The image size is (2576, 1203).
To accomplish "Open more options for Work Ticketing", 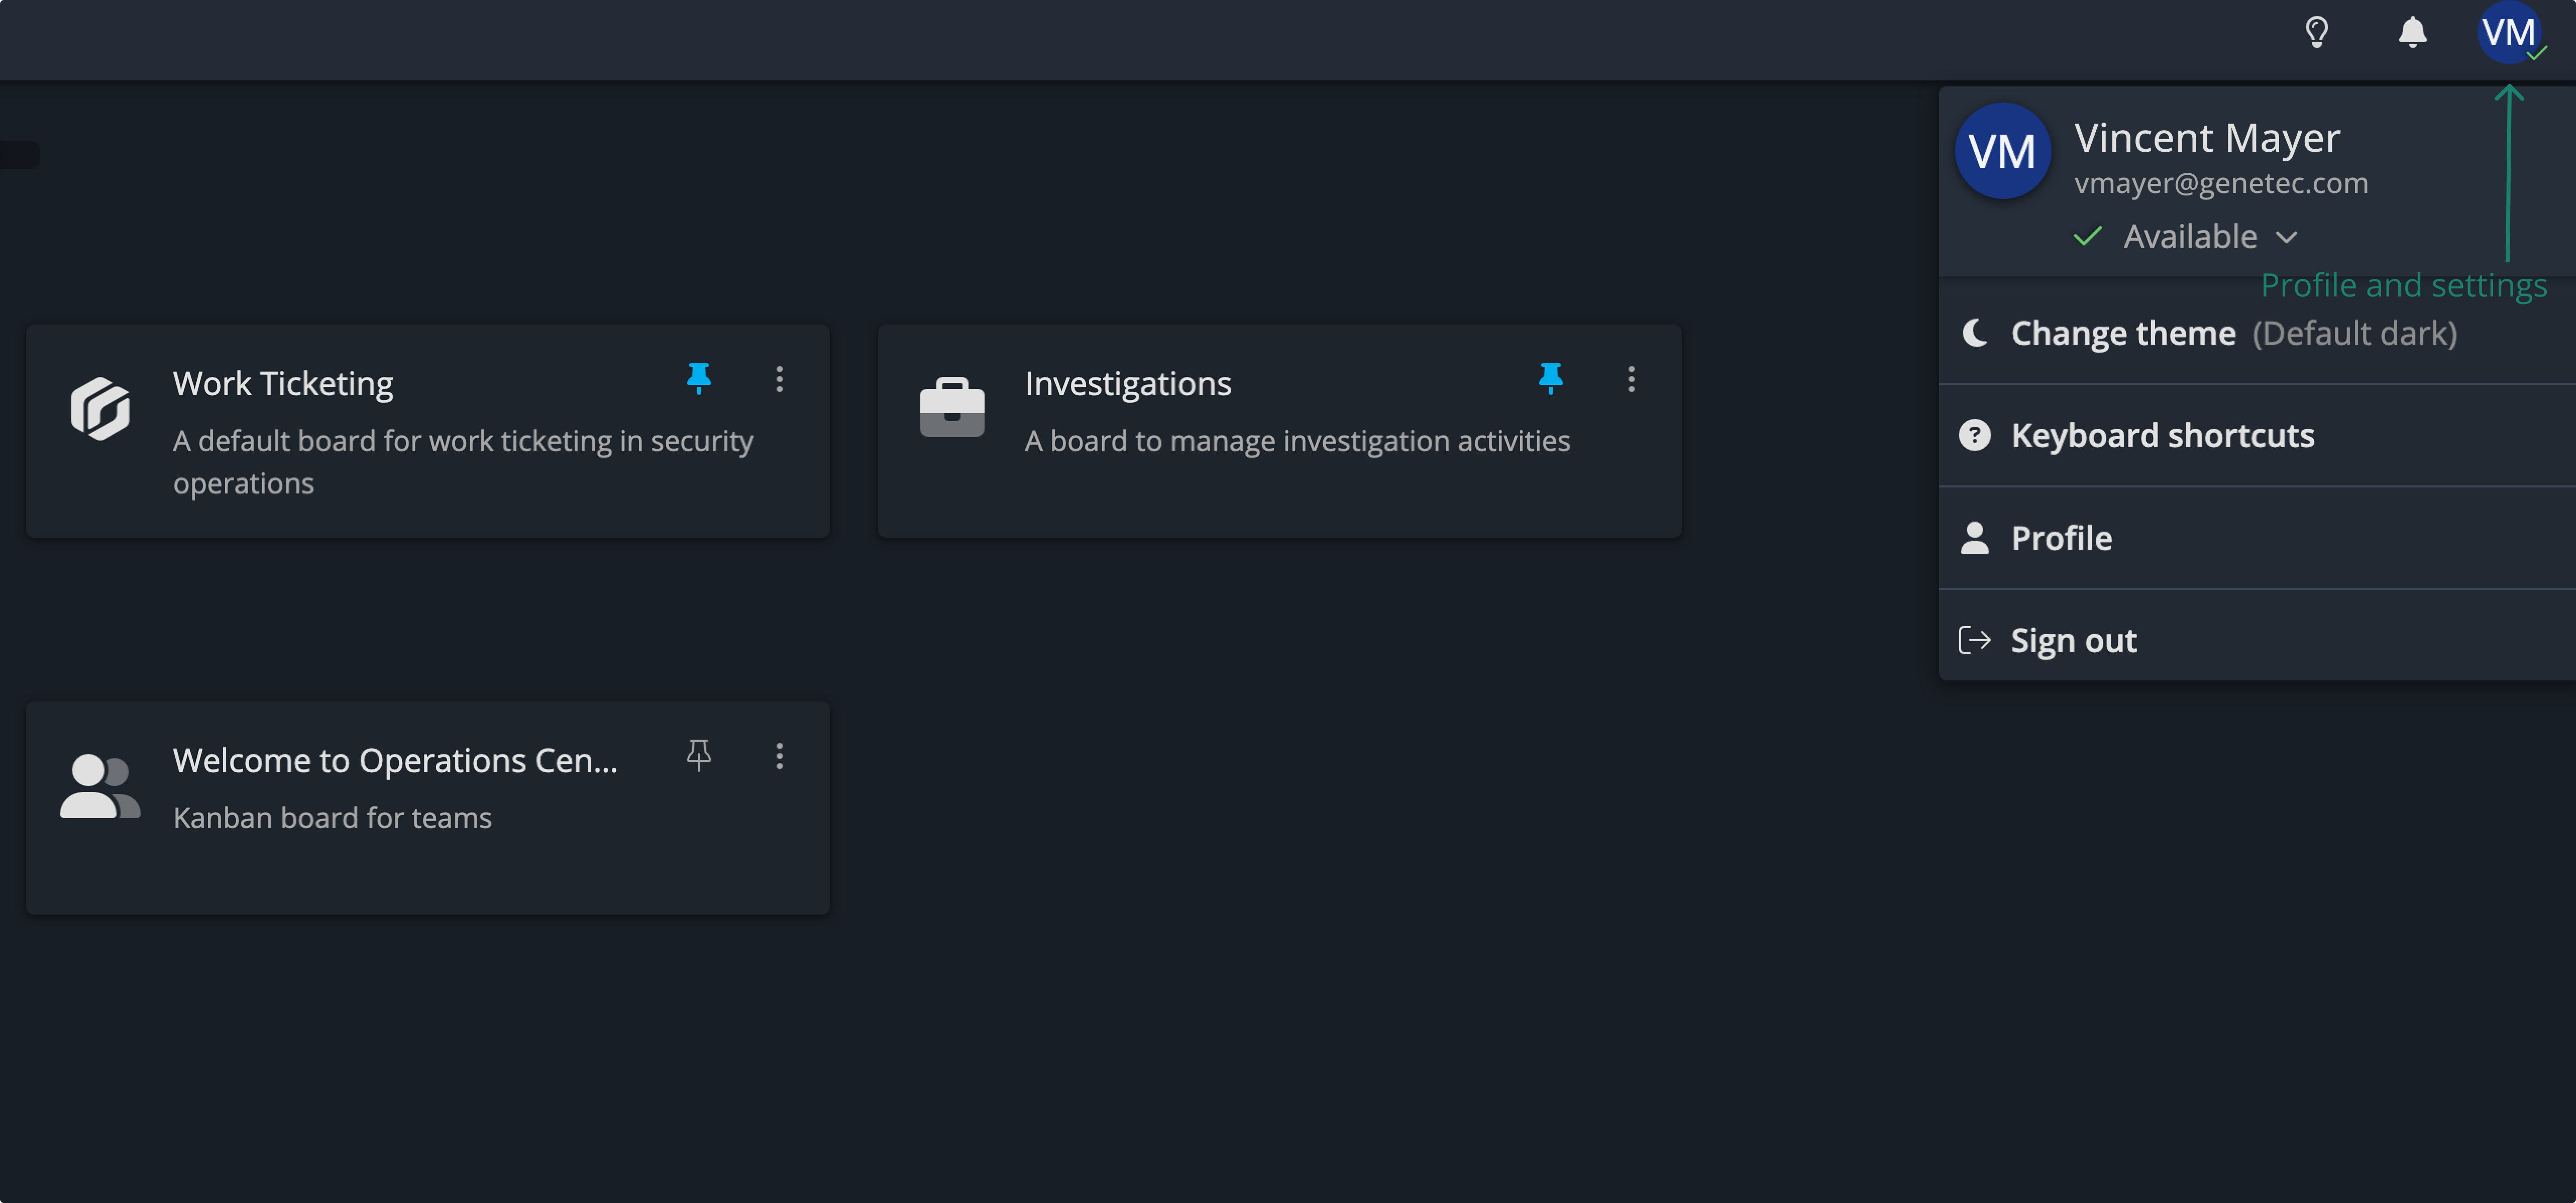I will [779, 378].
